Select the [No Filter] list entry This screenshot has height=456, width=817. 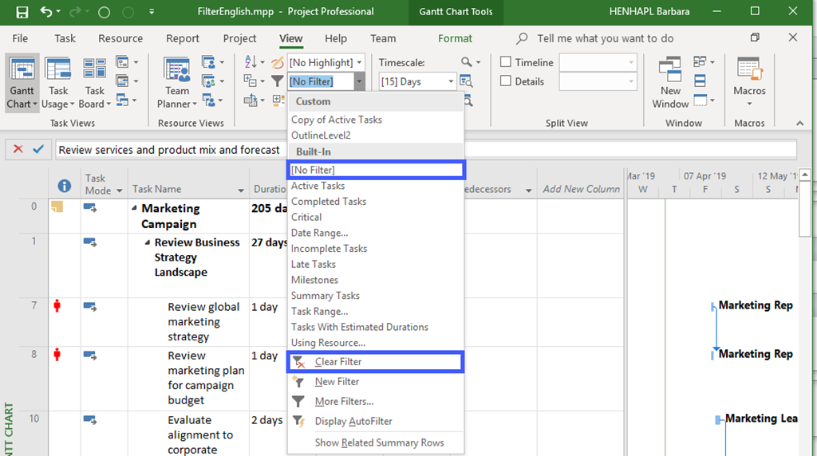376,170
